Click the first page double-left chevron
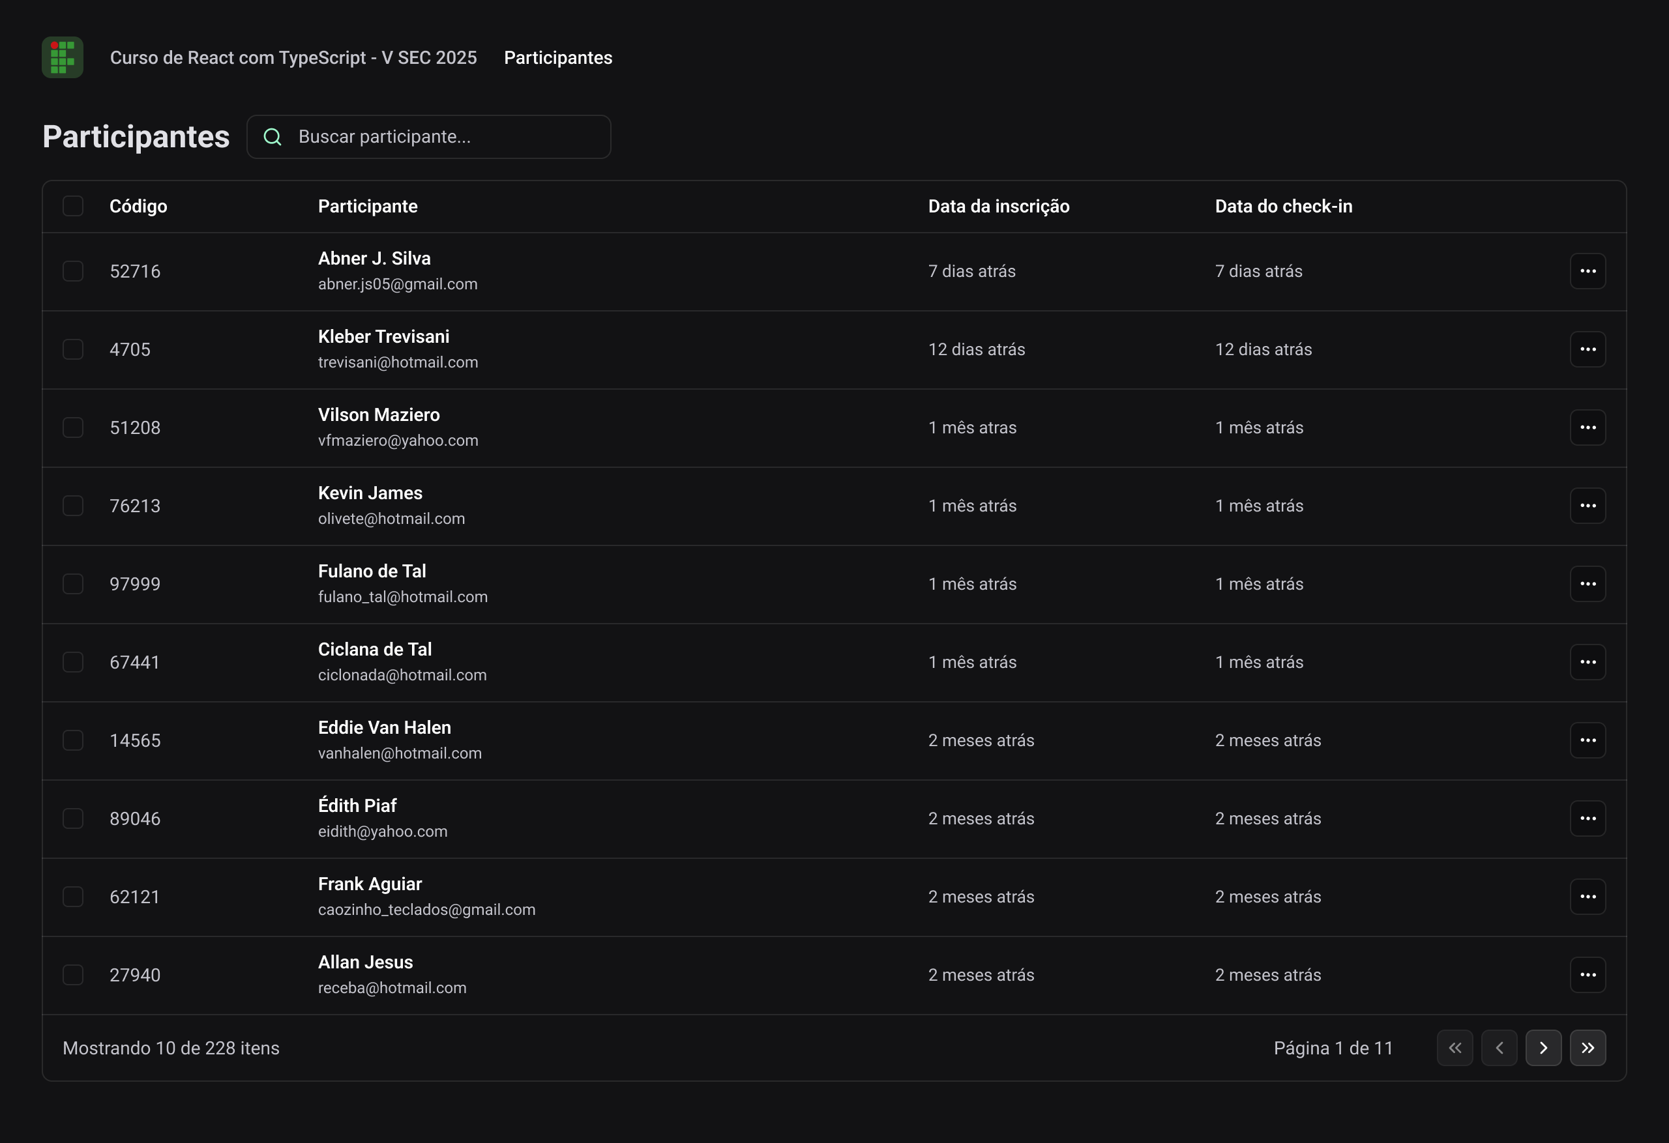 pos(1455,1049)
